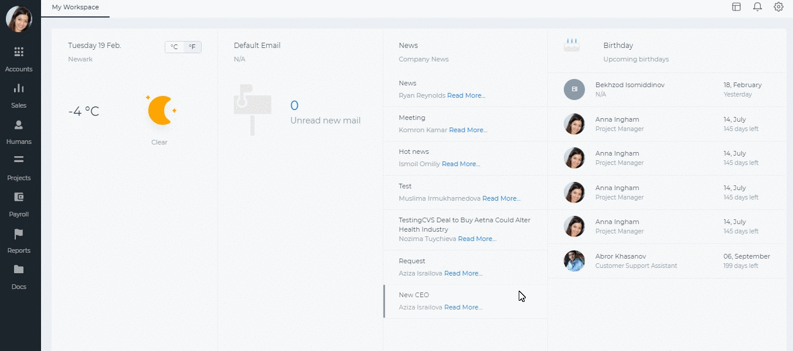
Task: Read more on Ryan Reynolds news
Action: pyautogui.click(x=466, y=95)
